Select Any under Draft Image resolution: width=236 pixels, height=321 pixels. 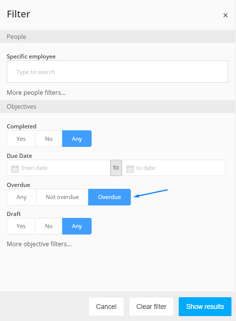(77, 226)
